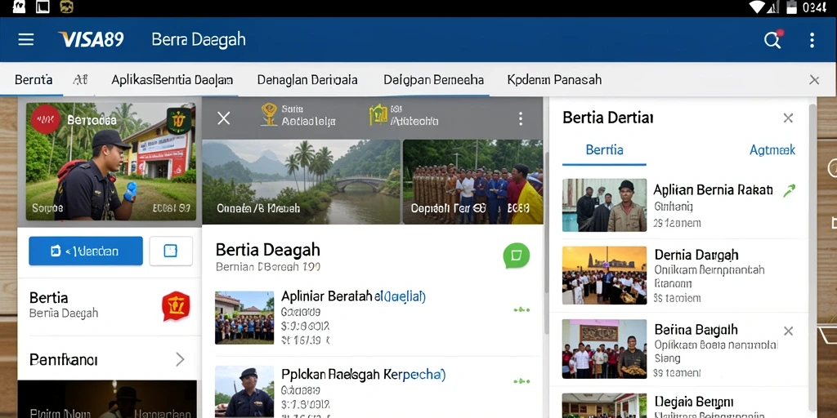Open the Aplitan Bernia Rakati item
Image resolution: width=837 pixels, height=418 pixels.
(x=678, y=205)
